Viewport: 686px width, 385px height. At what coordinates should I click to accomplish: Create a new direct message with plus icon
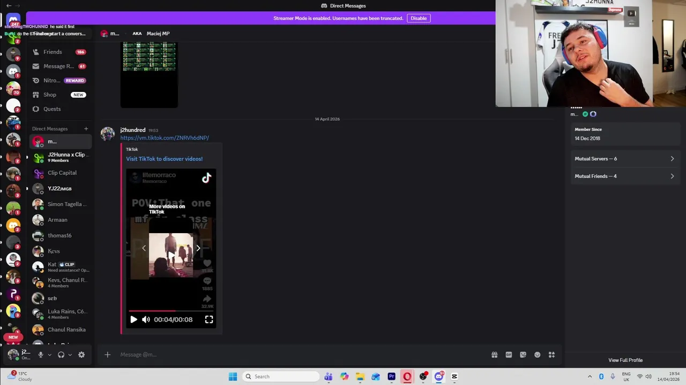coord(86,128)
